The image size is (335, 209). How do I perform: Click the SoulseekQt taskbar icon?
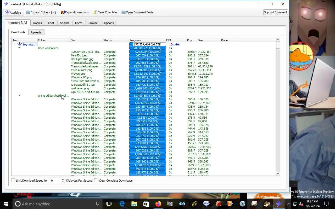[x=278, y=204]
